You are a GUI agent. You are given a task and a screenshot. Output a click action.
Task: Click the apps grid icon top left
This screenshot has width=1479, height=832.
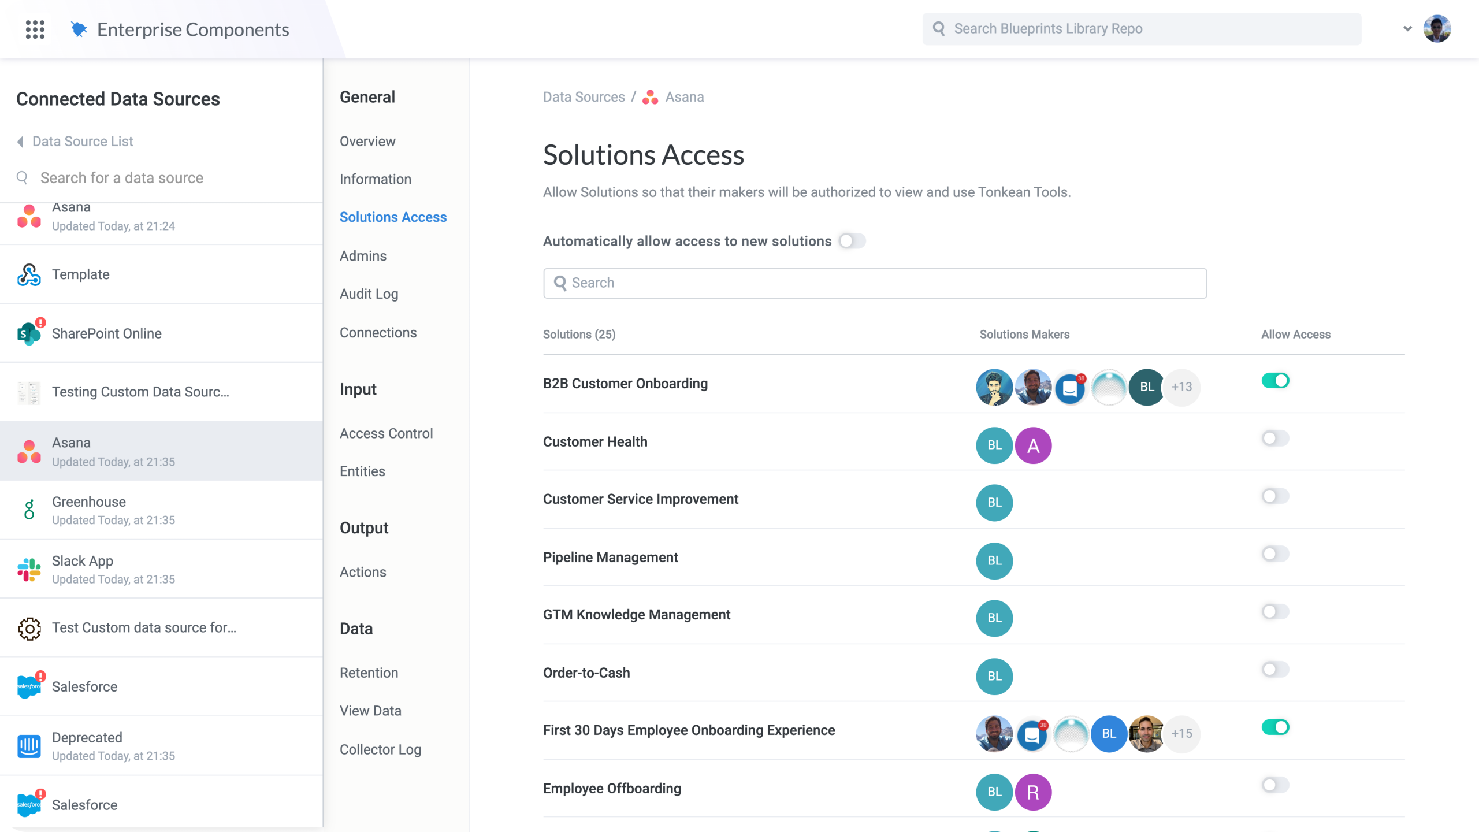(x=35, y=29)
